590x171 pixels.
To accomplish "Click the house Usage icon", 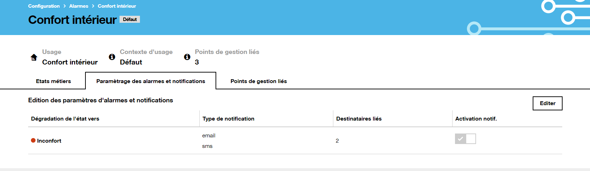I will [x=34, y=57].
